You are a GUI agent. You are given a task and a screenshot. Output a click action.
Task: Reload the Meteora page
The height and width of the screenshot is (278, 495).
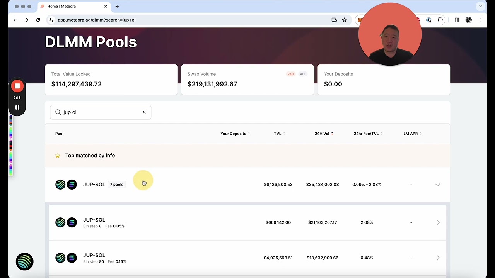point(38,20)
